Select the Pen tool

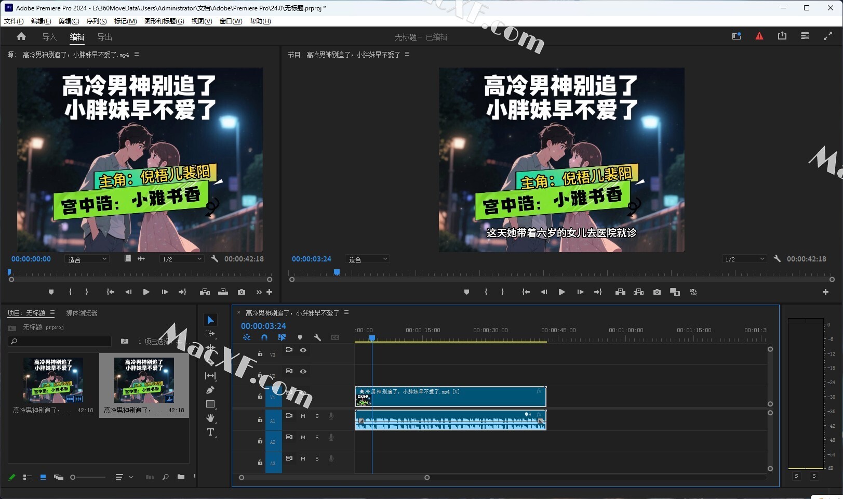tap(210, 390)
